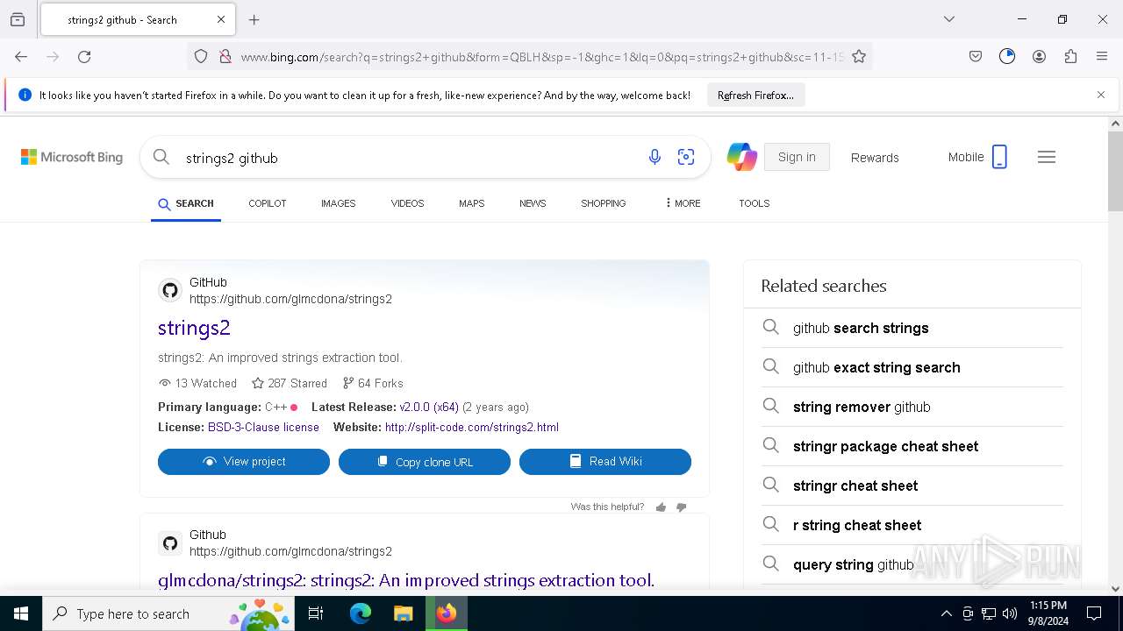Image resolution: width=1123 pixels, height=631 pixels.
Task: Bookmark this page with star icon
Action: click(x=859, y=56)
